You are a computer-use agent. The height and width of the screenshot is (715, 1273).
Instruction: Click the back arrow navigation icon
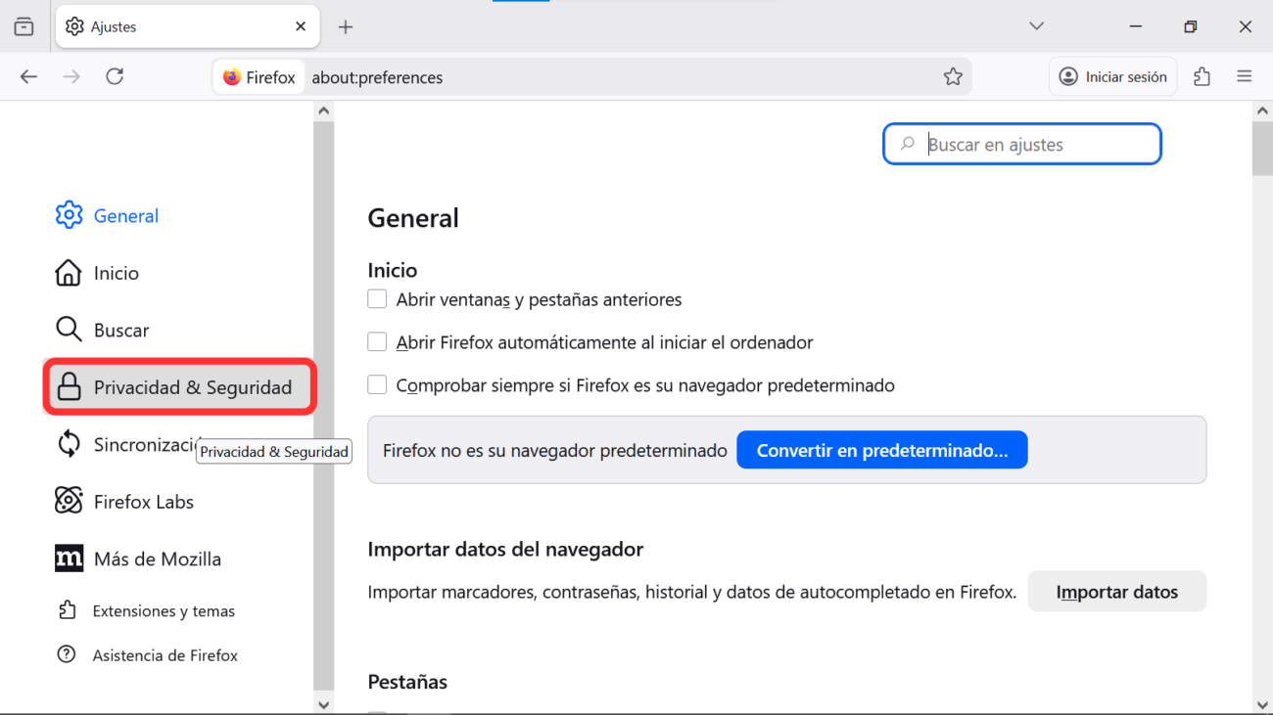[28, 76]
